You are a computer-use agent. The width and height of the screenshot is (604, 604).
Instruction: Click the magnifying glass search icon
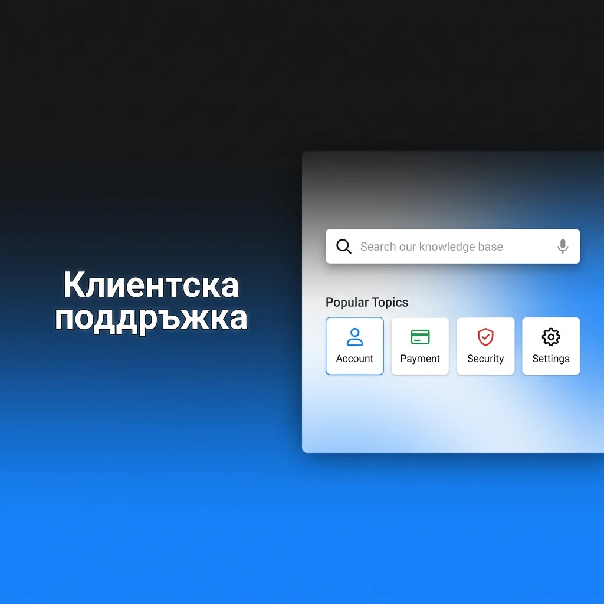(x=344, y=247)
